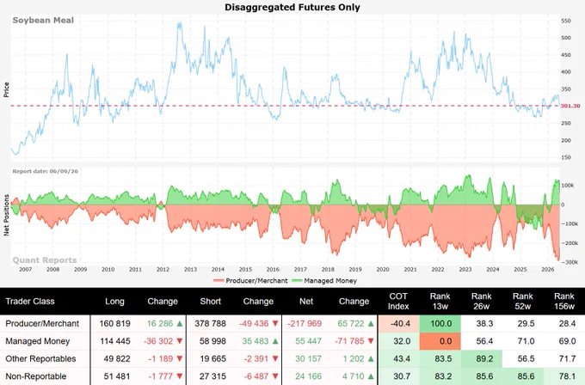Click Producer/Merchant short value 378 788
The height and width of the screenshot is (385, 585).
(211, 323)
